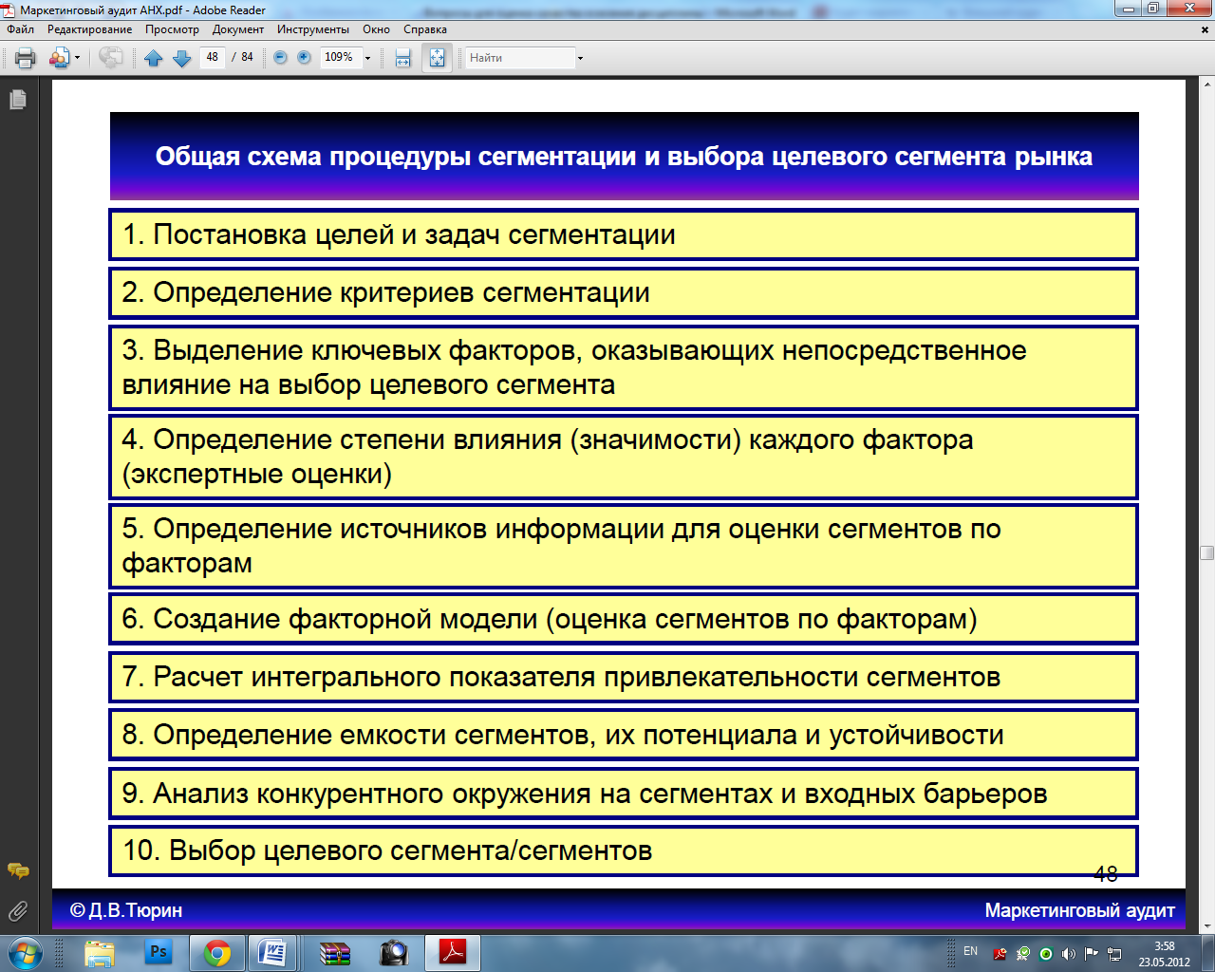This screenshot has width=1215, height=972.
Task: Open the Окно menu
Action: 376,29
